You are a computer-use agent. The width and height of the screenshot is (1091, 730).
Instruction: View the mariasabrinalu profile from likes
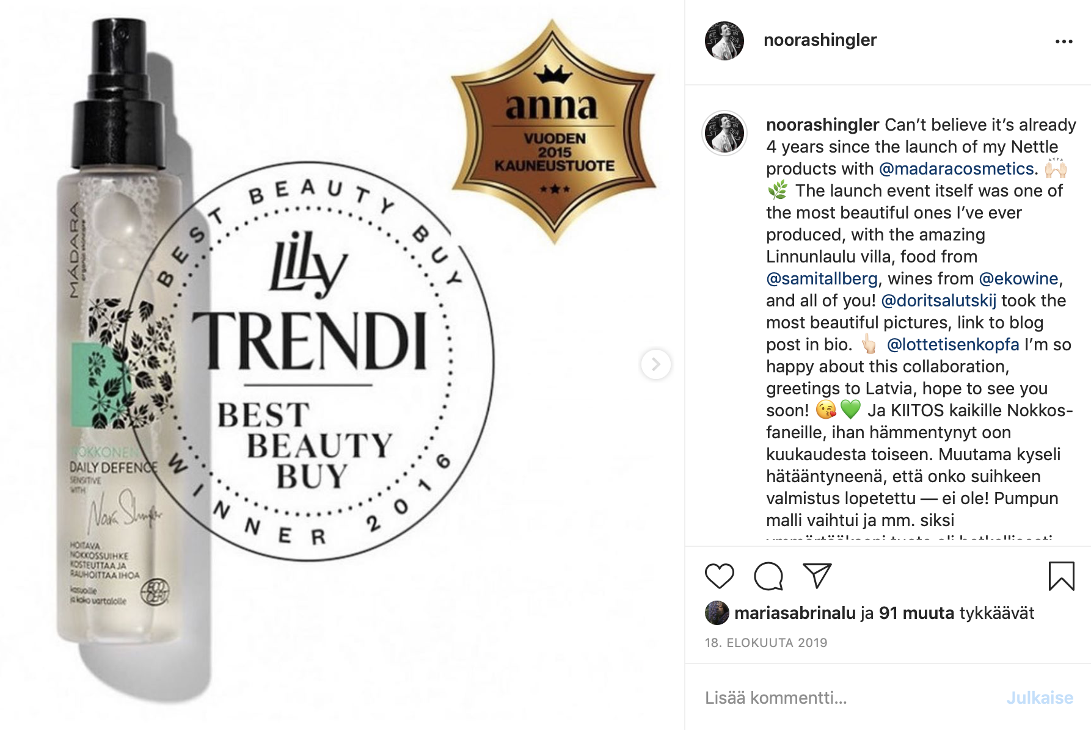tap(795, 613)
